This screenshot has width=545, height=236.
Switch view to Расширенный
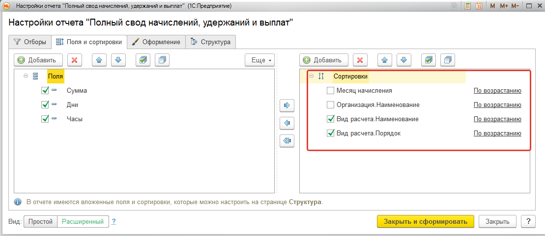[x=83, y=221]
